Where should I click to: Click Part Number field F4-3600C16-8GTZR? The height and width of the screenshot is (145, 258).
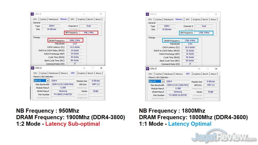pos(178,95)
